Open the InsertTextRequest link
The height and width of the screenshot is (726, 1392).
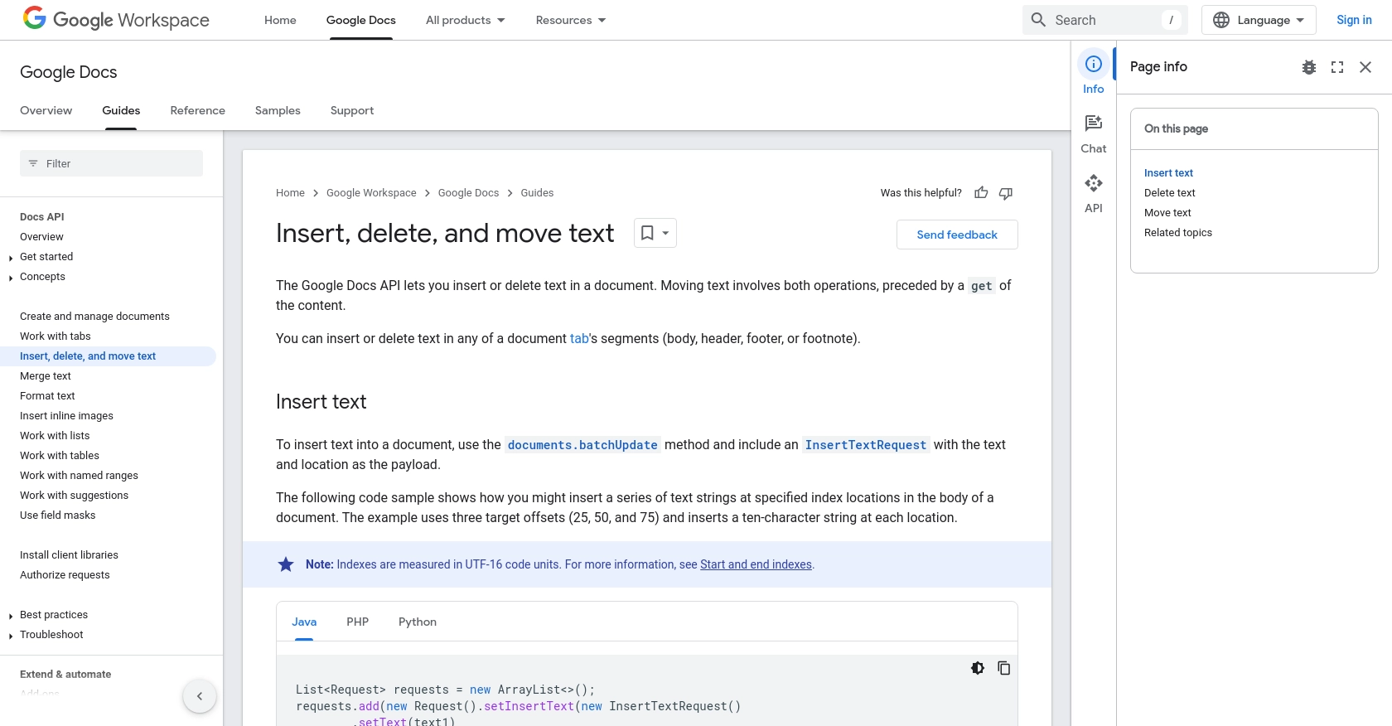click(x=866, y=445)
